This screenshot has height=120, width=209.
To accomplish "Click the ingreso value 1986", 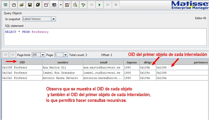I will coord(132,73).
